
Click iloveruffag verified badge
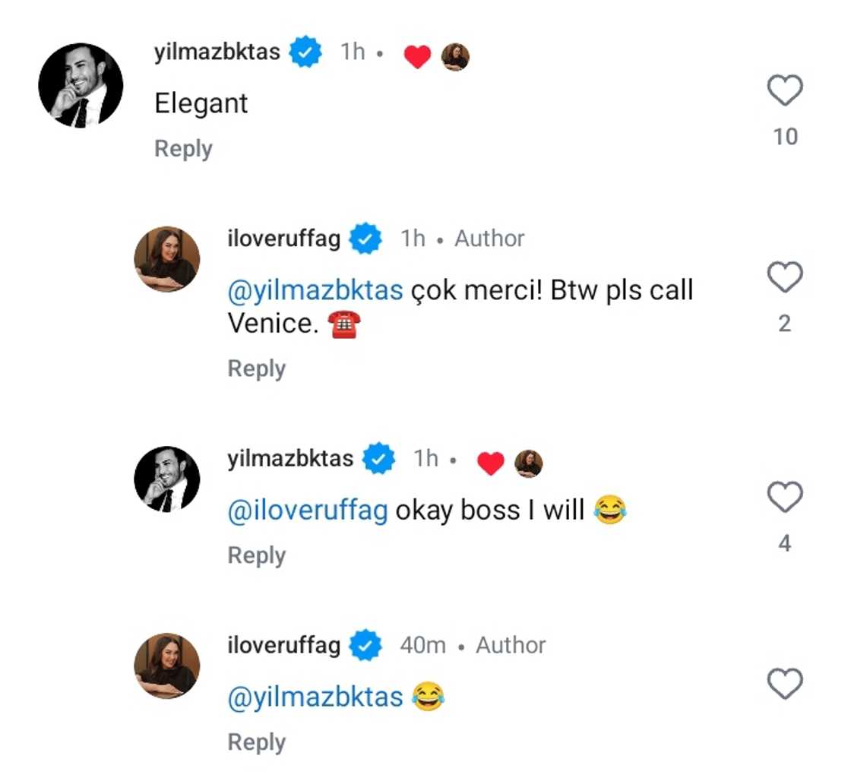pyautogui.click(x=365, y=238)
